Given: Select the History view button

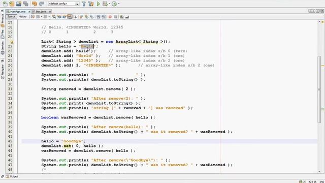Looking at the screenshot, I should point(22,17).
